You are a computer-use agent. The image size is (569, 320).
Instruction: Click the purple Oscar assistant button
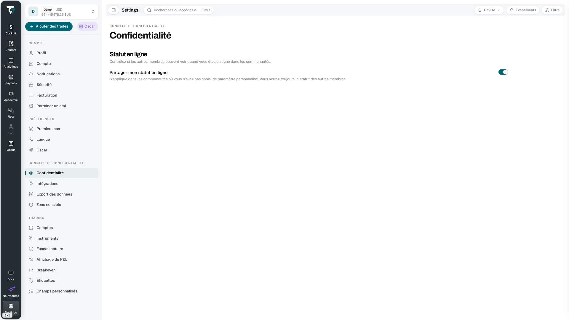coord(87,26)
